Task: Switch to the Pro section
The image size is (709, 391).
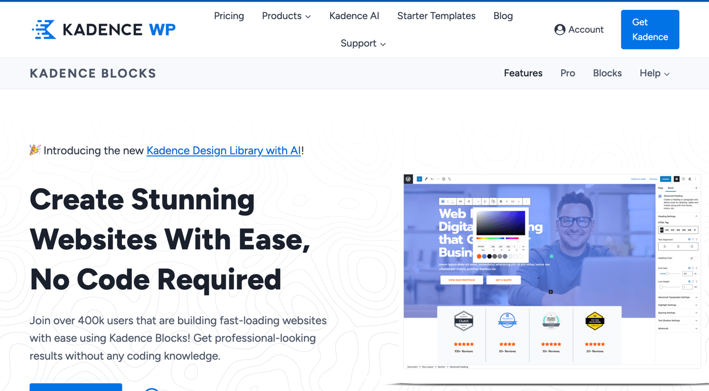Action: (568, 73)
